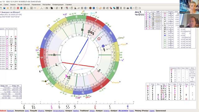Click the 'След. асп.' table header

click(x=16, y=86)
